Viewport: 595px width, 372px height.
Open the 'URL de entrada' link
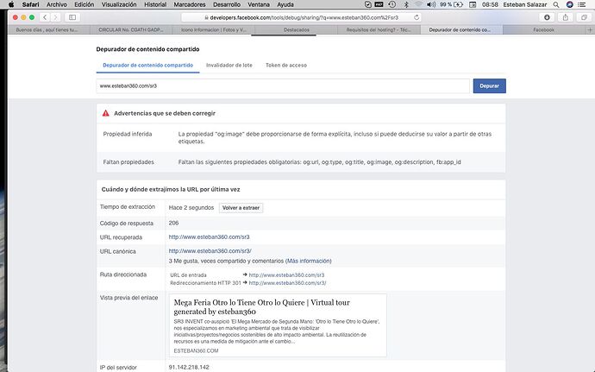click(x=286, y=274)
